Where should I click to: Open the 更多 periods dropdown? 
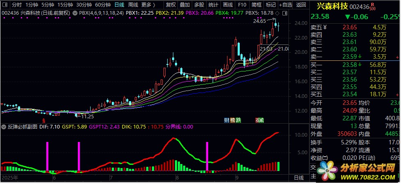click(148, 4)
